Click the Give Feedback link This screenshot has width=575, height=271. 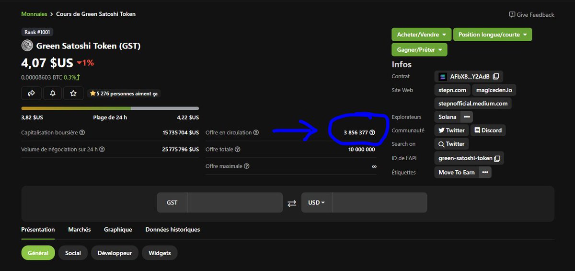(531, 15)
